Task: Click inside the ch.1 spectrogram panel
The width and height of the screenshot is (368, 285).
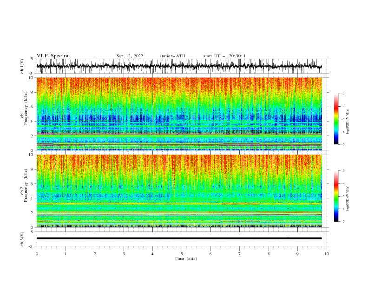Action: coord(179,114)
